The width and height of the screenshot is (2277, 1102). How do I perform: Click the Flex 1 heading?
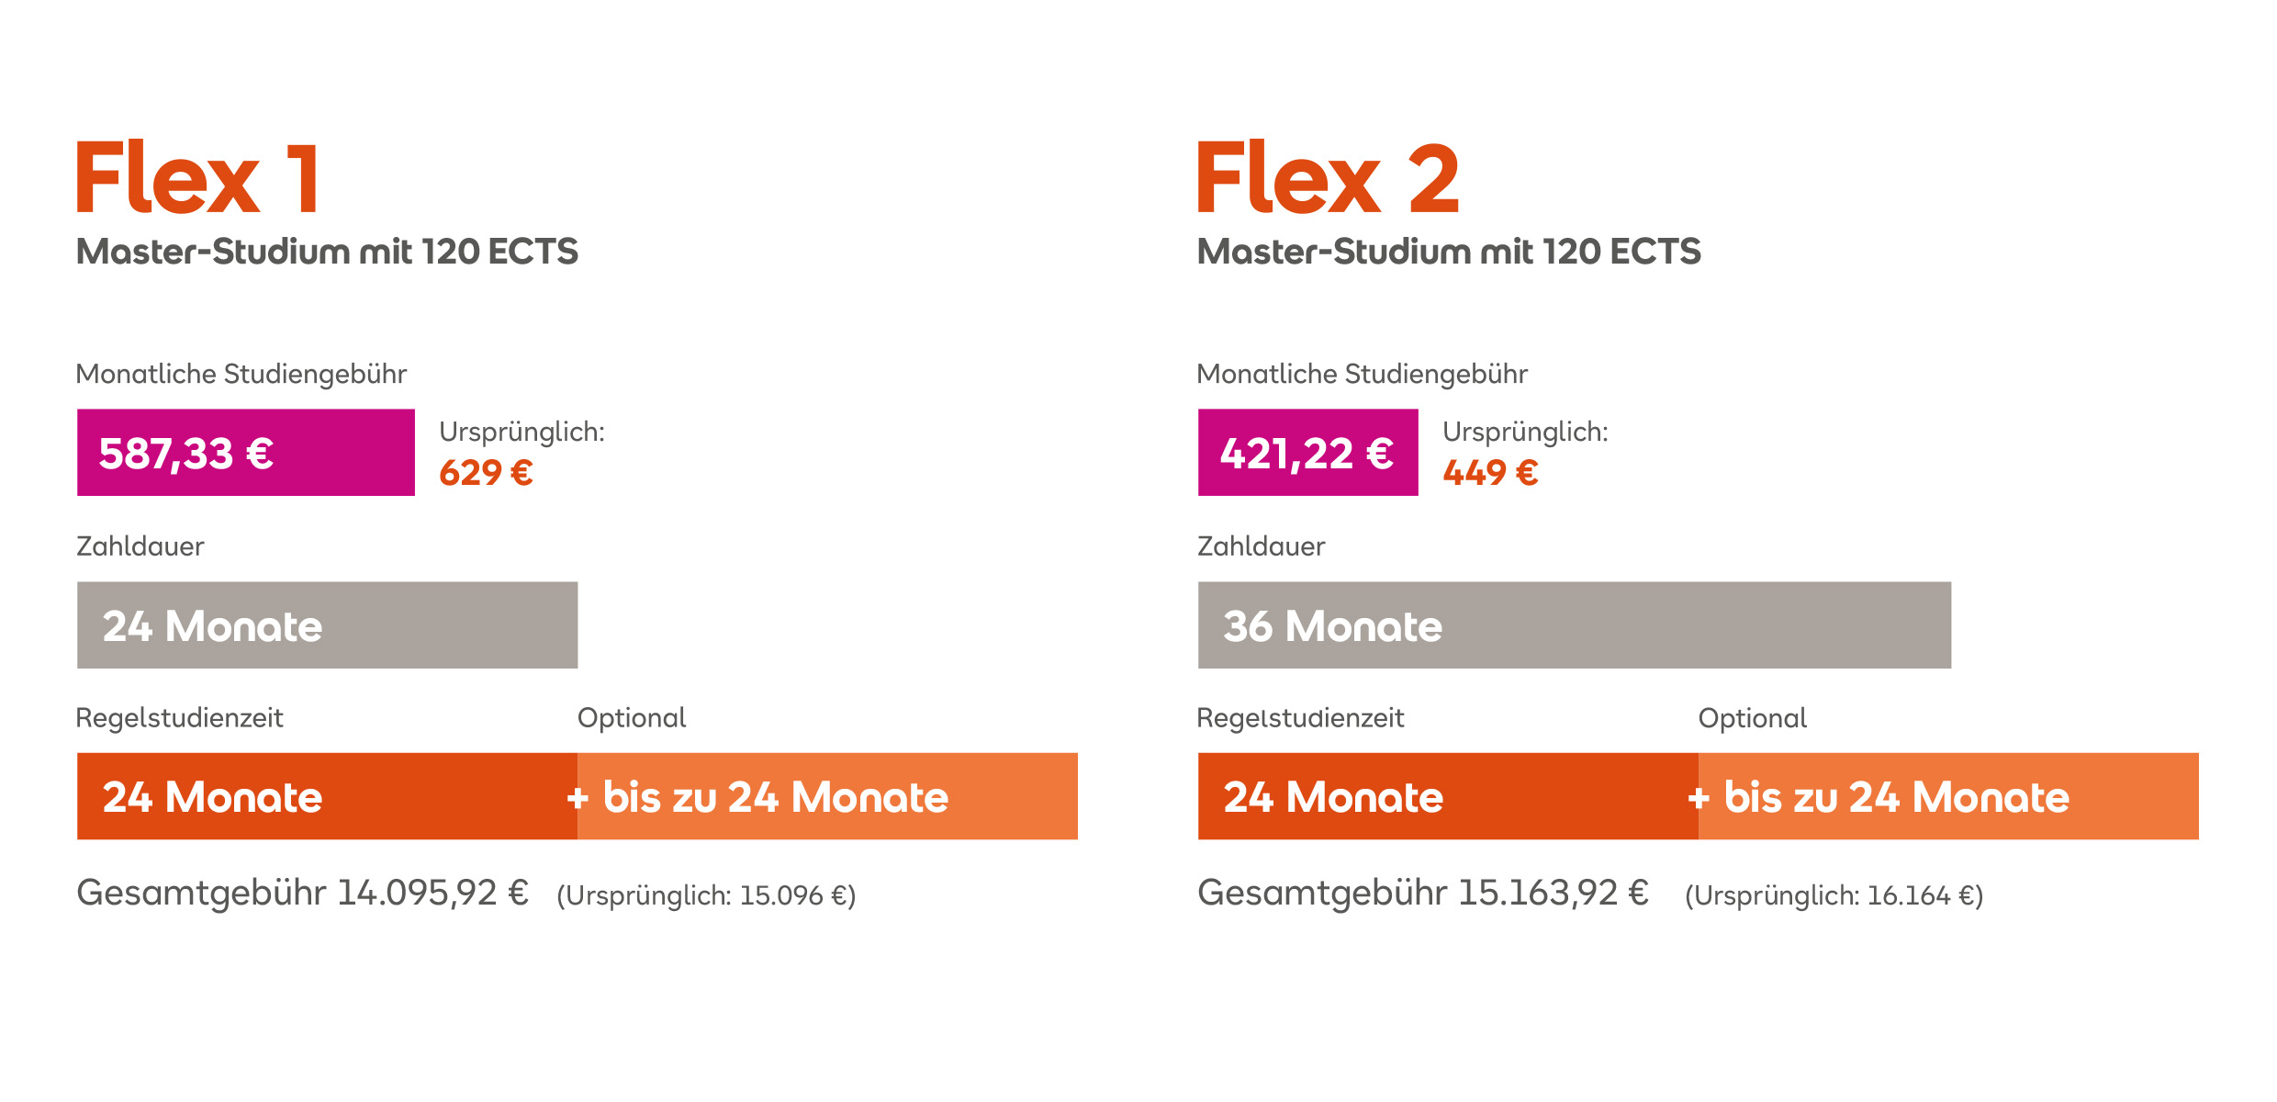click(x=197, y=178)
